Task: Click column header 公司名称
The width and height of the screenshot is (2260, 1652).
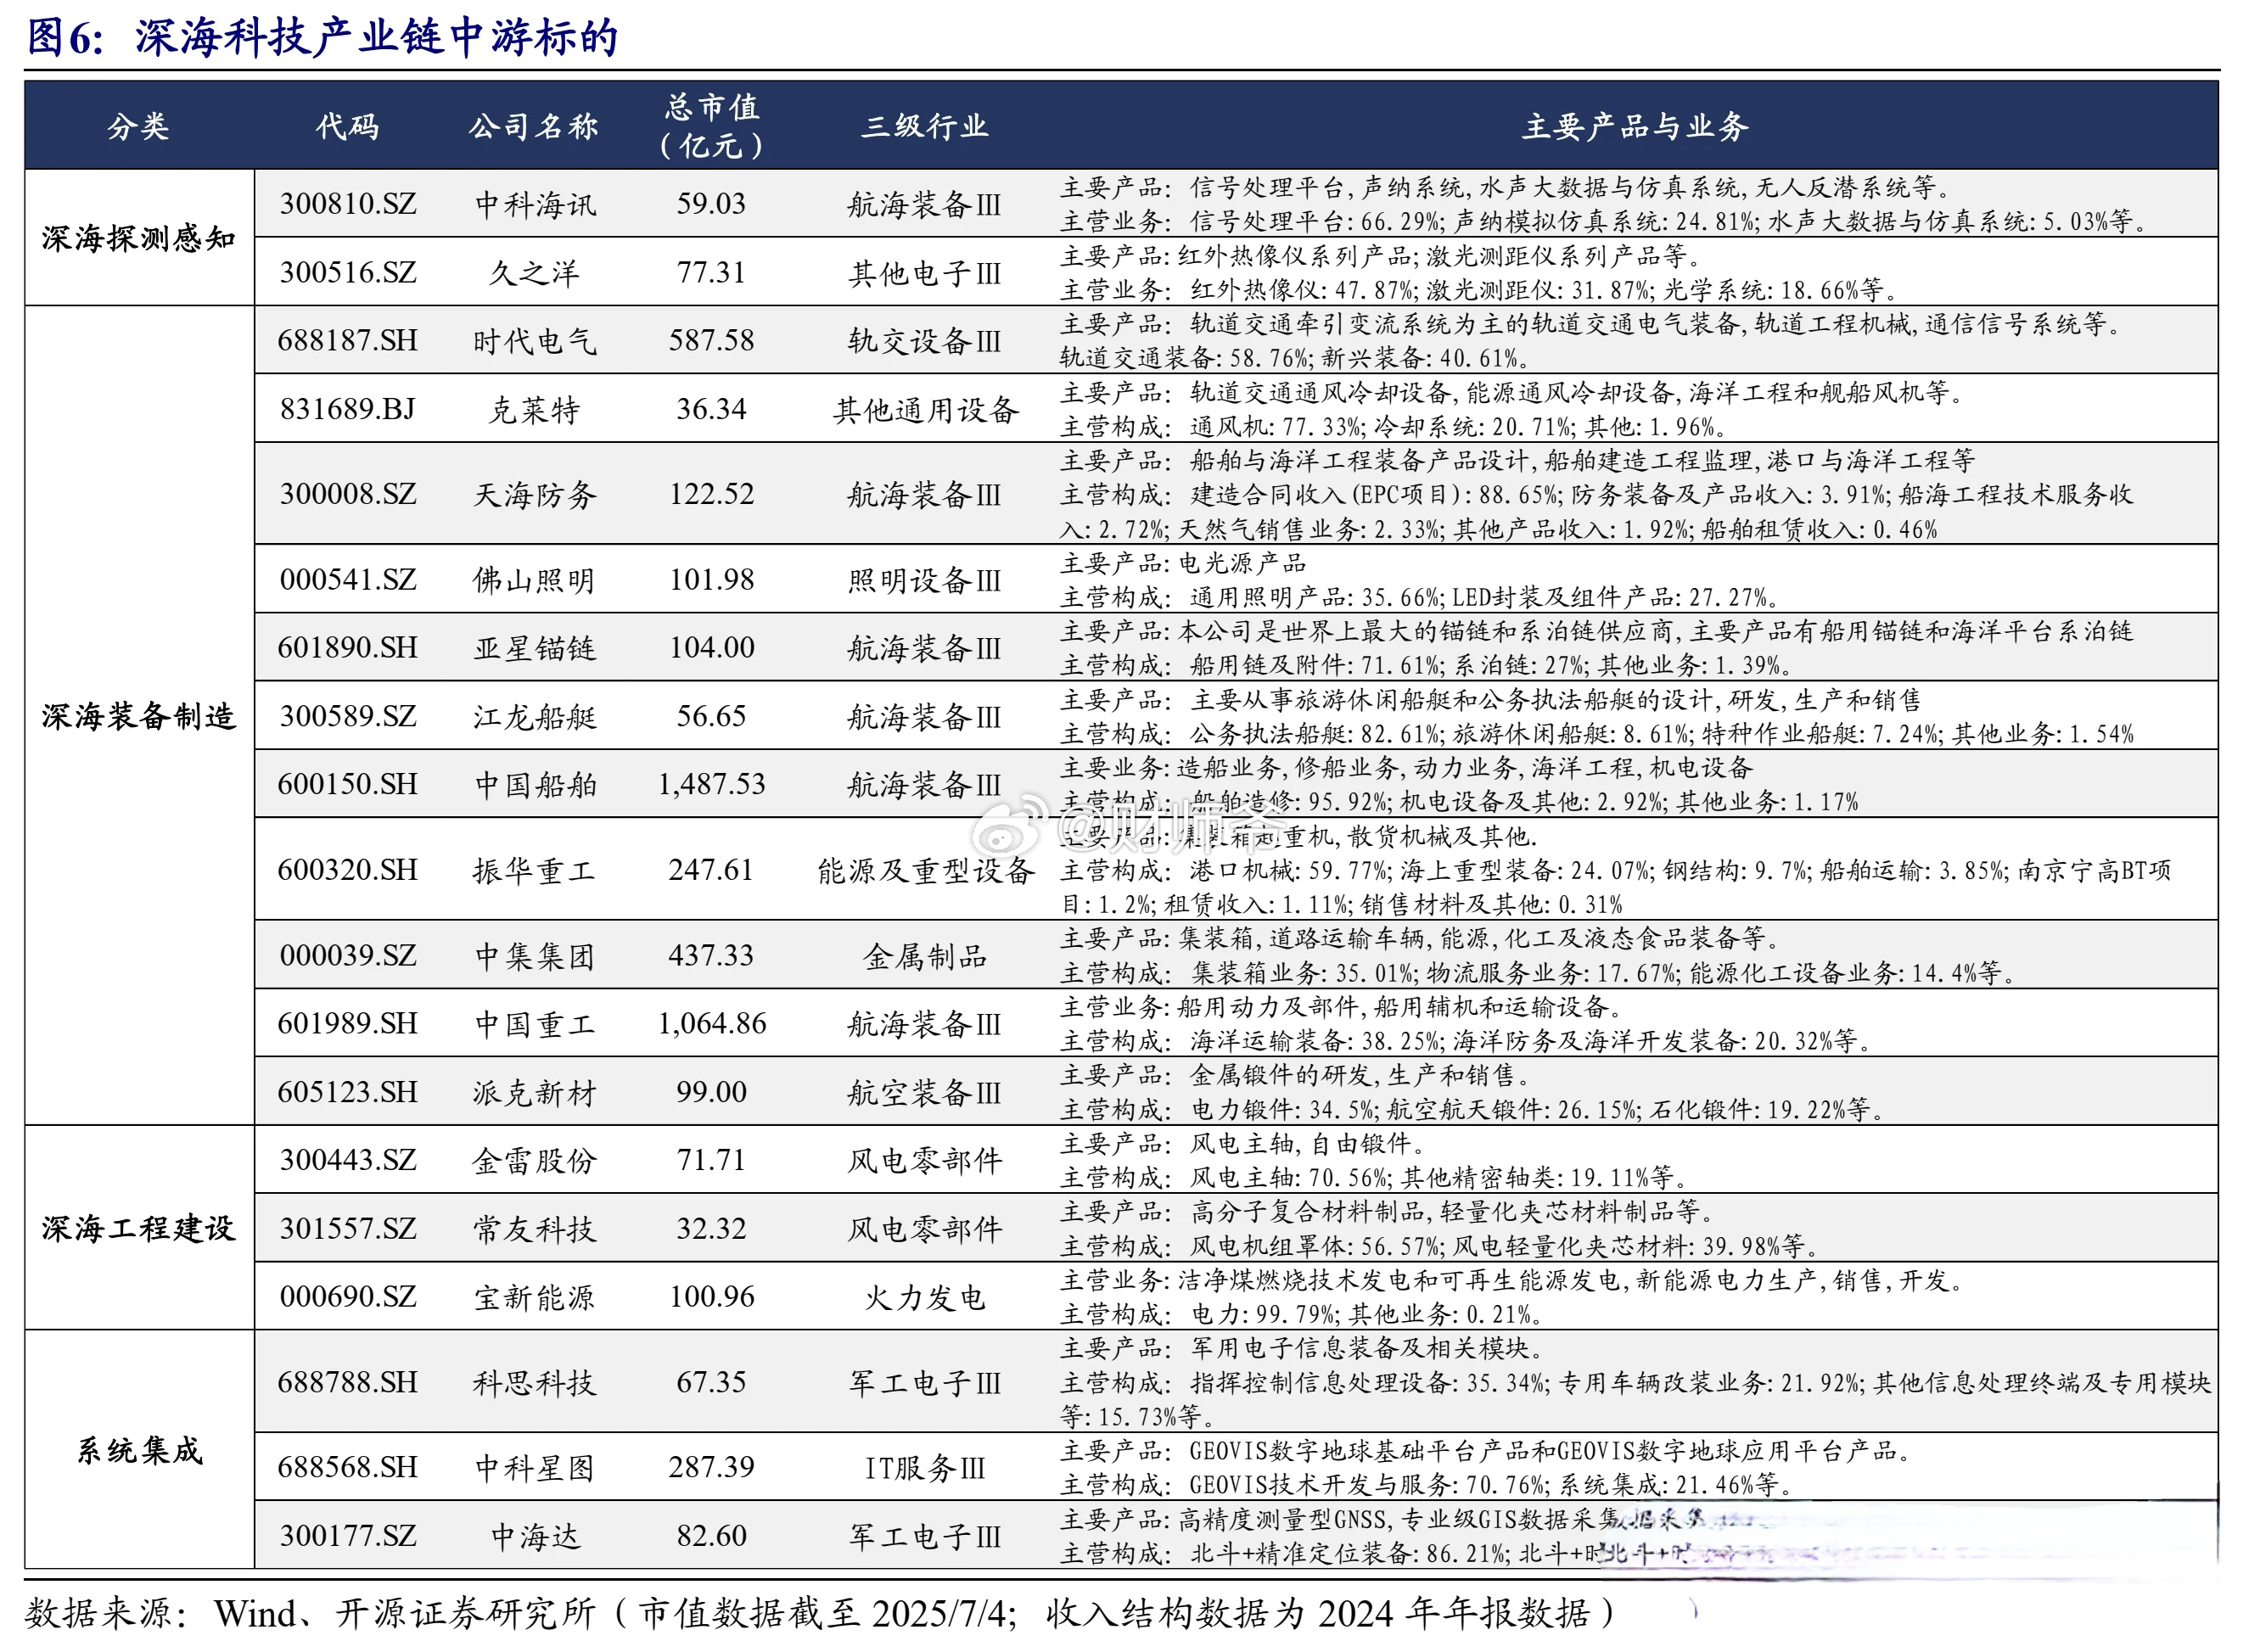Action: (x=535, y=126)
